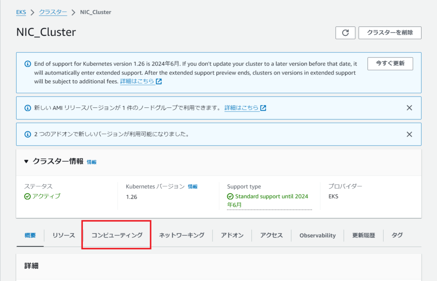Open the external link icon in AMI notification

(263, 108)
